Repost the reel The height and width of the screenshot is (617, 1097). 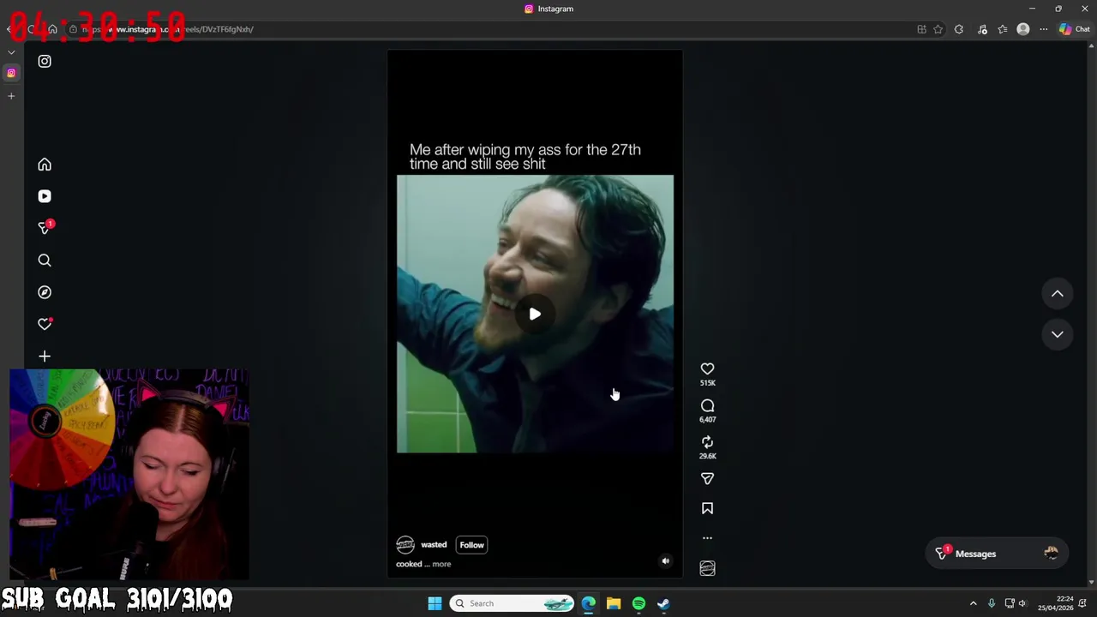click(x=707, y=442)
